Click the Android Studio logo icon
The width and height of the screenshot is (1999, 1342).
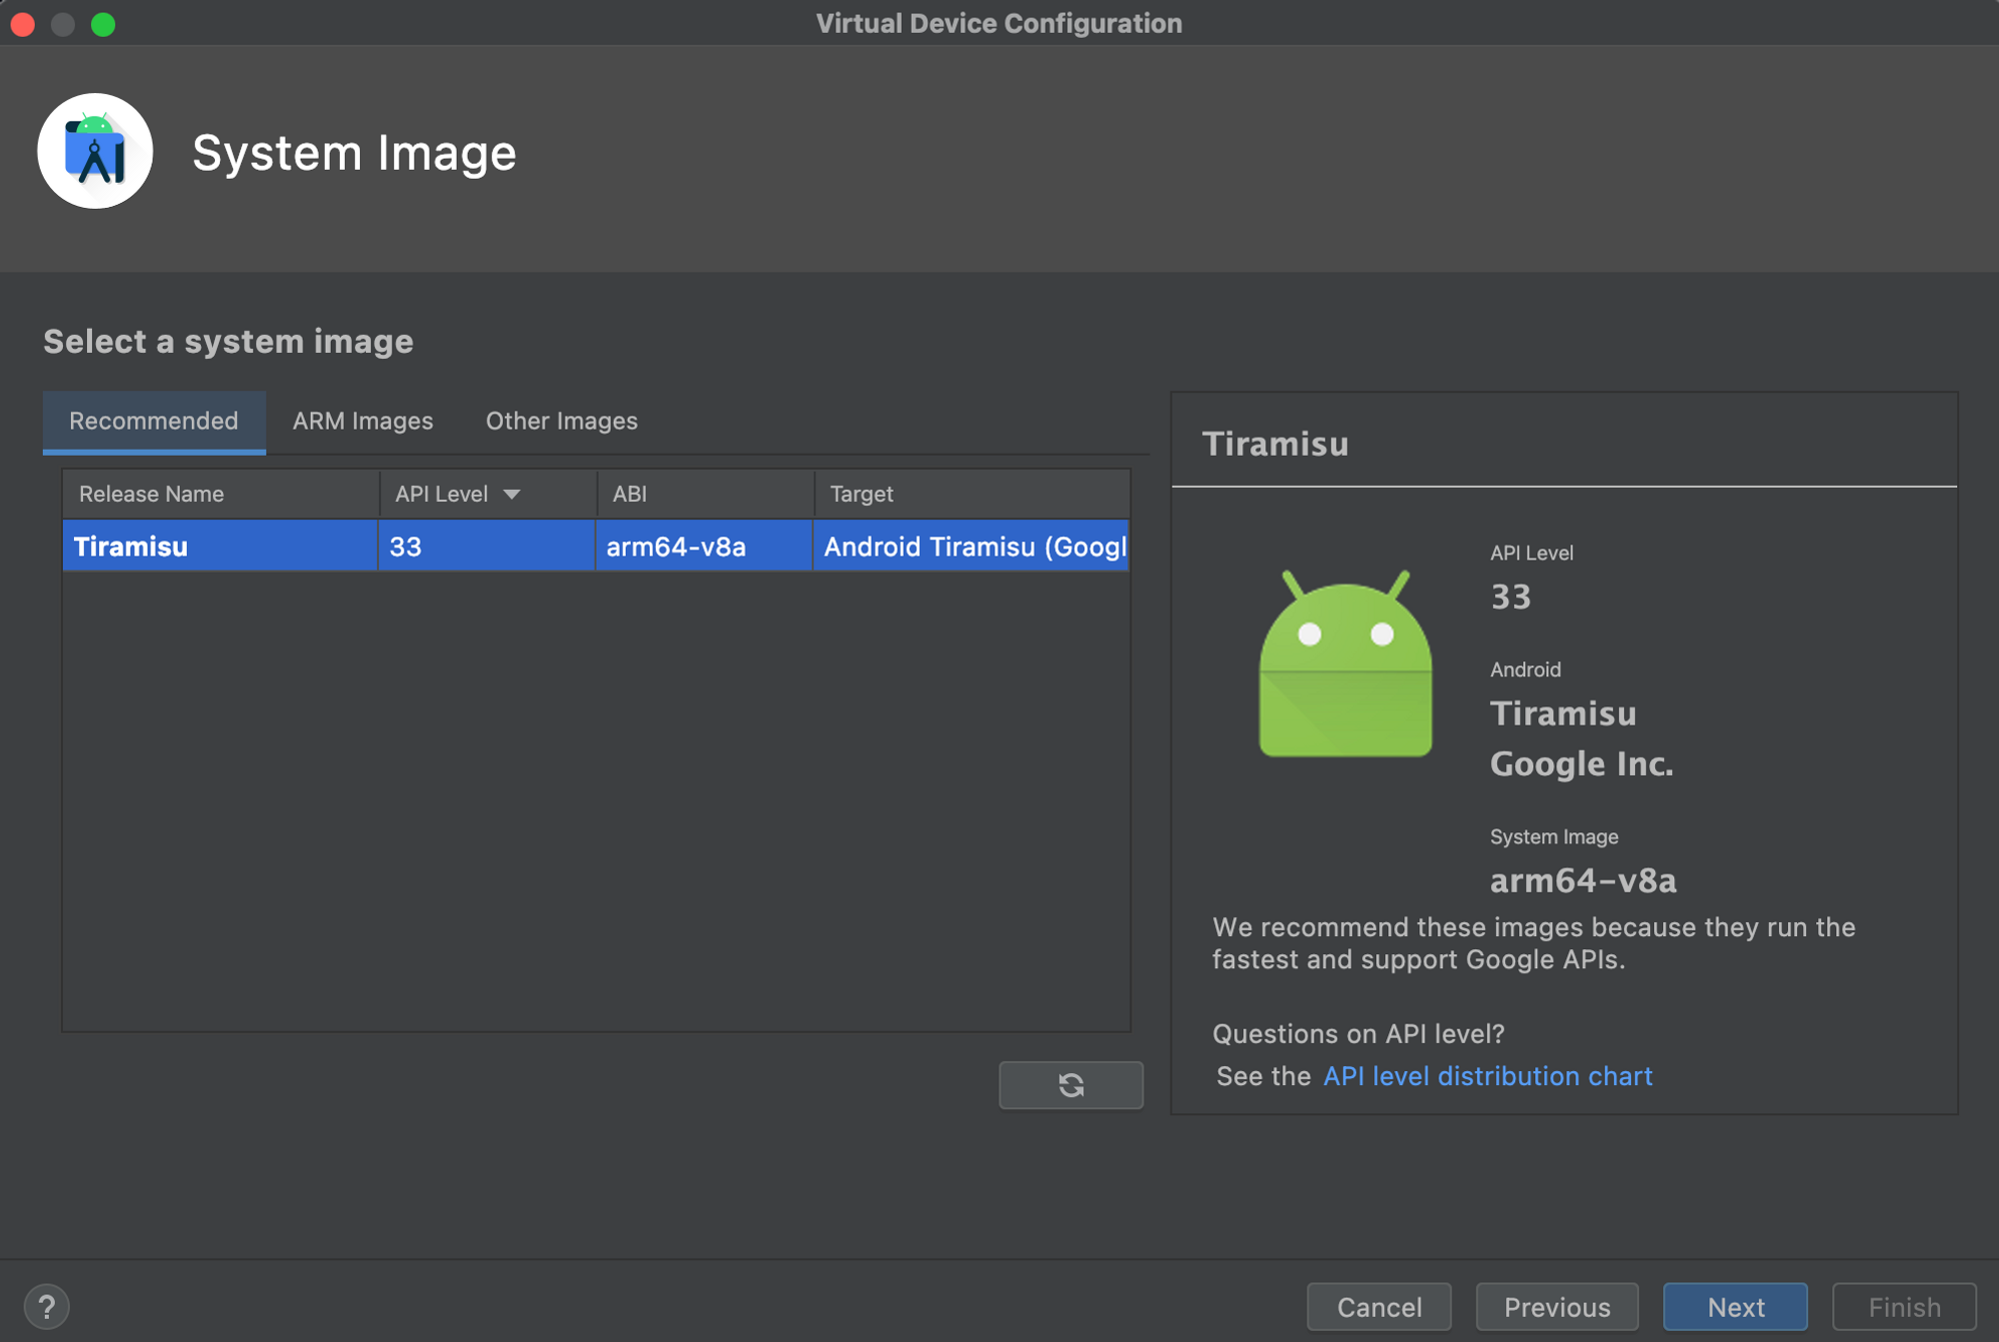coord(95,151)
